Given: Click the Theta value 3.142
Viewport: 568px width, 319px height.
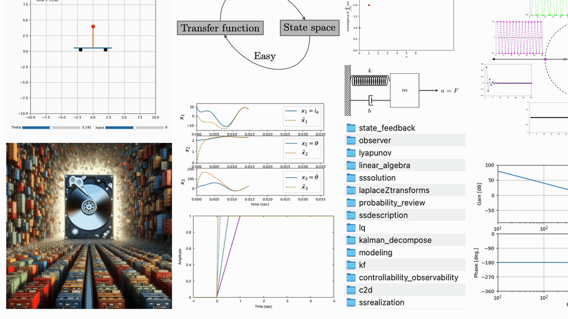Looking at the screenshot, I should [x=86, y=128].
